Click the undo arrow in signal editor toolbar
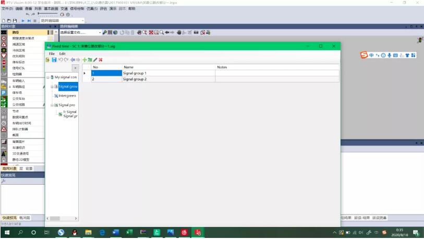The height and width of the screenshot is (239, 424). [x=60, y=60]
